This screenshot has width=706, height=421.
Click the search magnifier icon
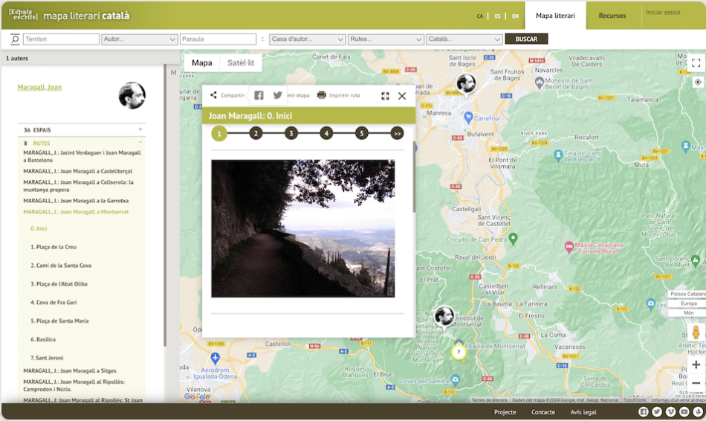[15, 39]
